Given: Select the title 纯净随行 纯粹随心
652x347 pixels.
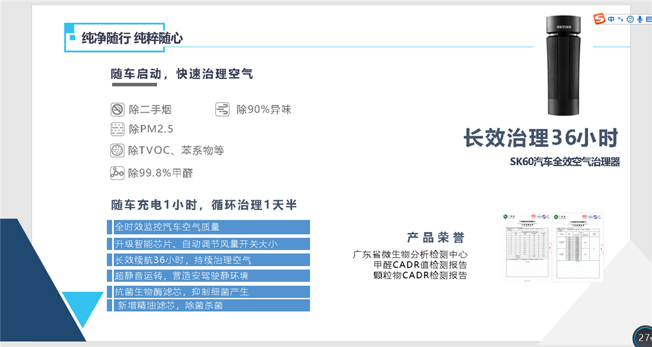Looking at the screenshot, I should point(132,38).
